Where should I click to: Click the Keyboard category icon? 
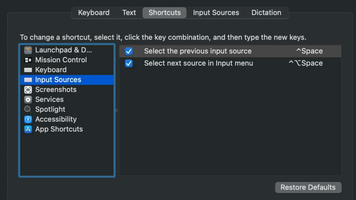tap(28, 70)
